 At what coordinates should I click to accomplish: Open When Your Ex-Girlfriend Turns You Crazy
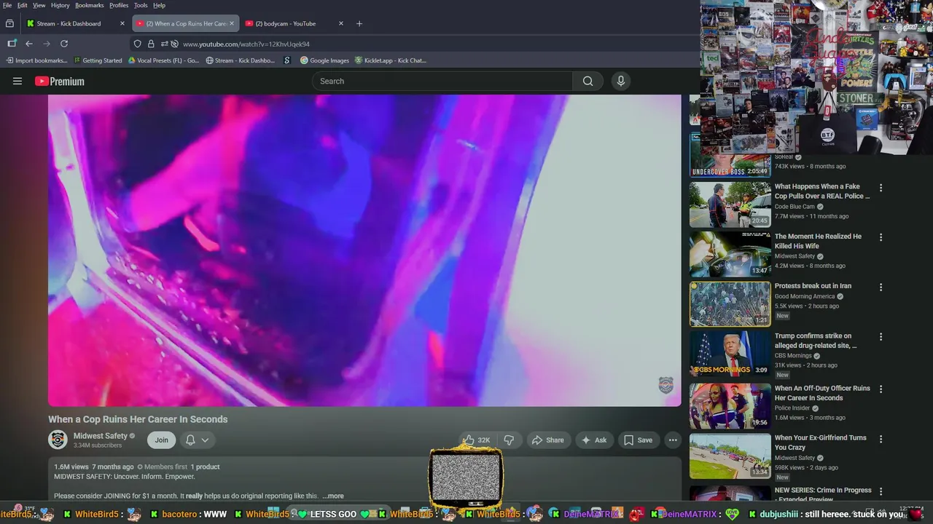821,442
